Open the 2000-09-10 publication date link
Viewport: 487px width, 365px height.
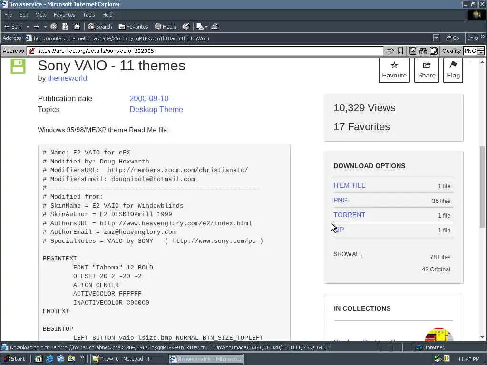tap(149, 98)
